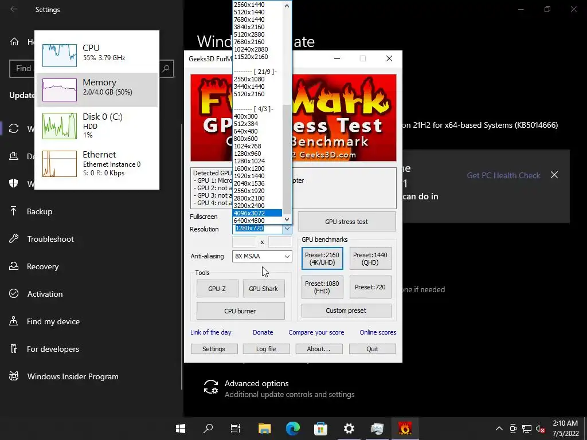The image size is (587, 440).
Task: Open Start menu on the taskbar
Action: click(181, 428)
